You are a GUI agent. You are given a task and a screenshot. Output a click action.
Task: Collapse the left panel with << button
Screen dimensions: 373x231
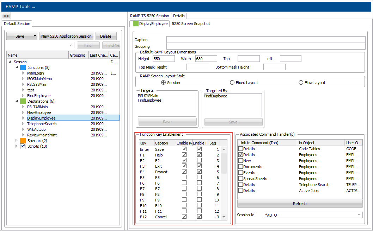6,16
